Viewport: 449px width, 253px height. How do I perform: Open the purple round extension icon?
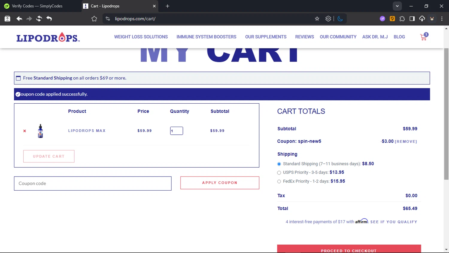click(x=382, y=19)
